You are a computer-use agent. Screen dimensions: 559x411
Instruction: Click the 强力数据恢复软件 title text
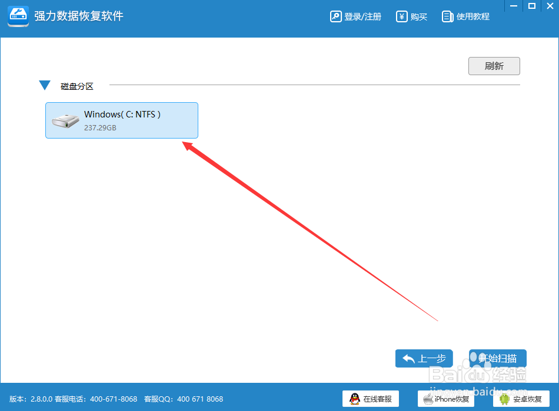pyautogui.click(x=79, y=16)
